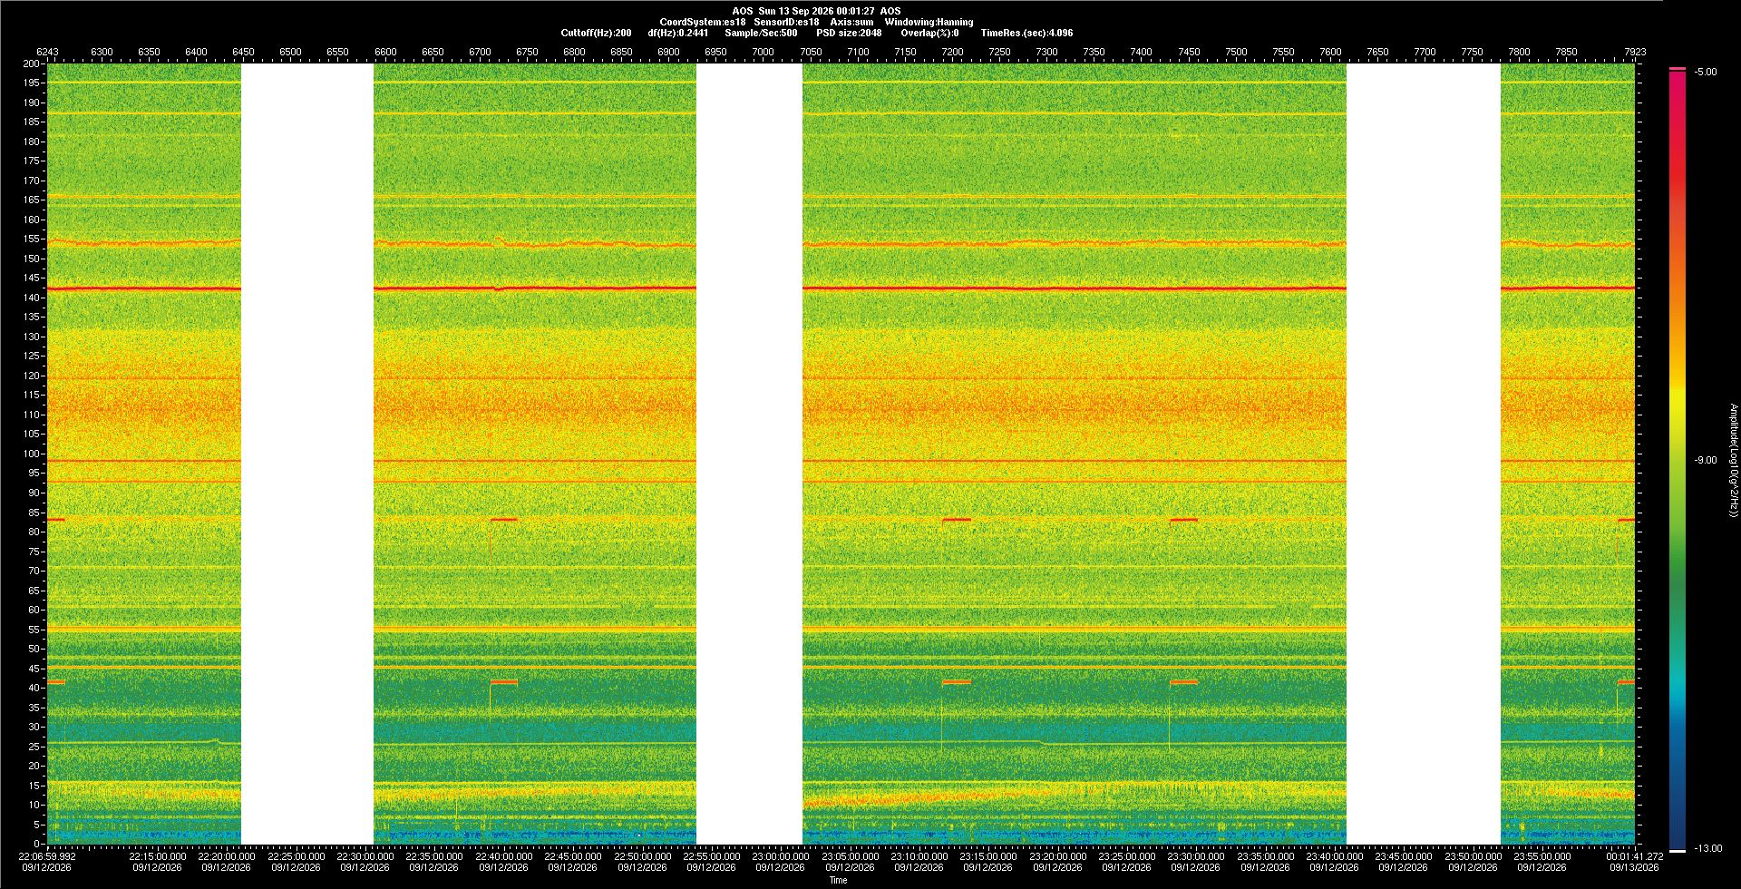Click the Time x-axis title
1741x889 pixels.
[x=839, y=880]
